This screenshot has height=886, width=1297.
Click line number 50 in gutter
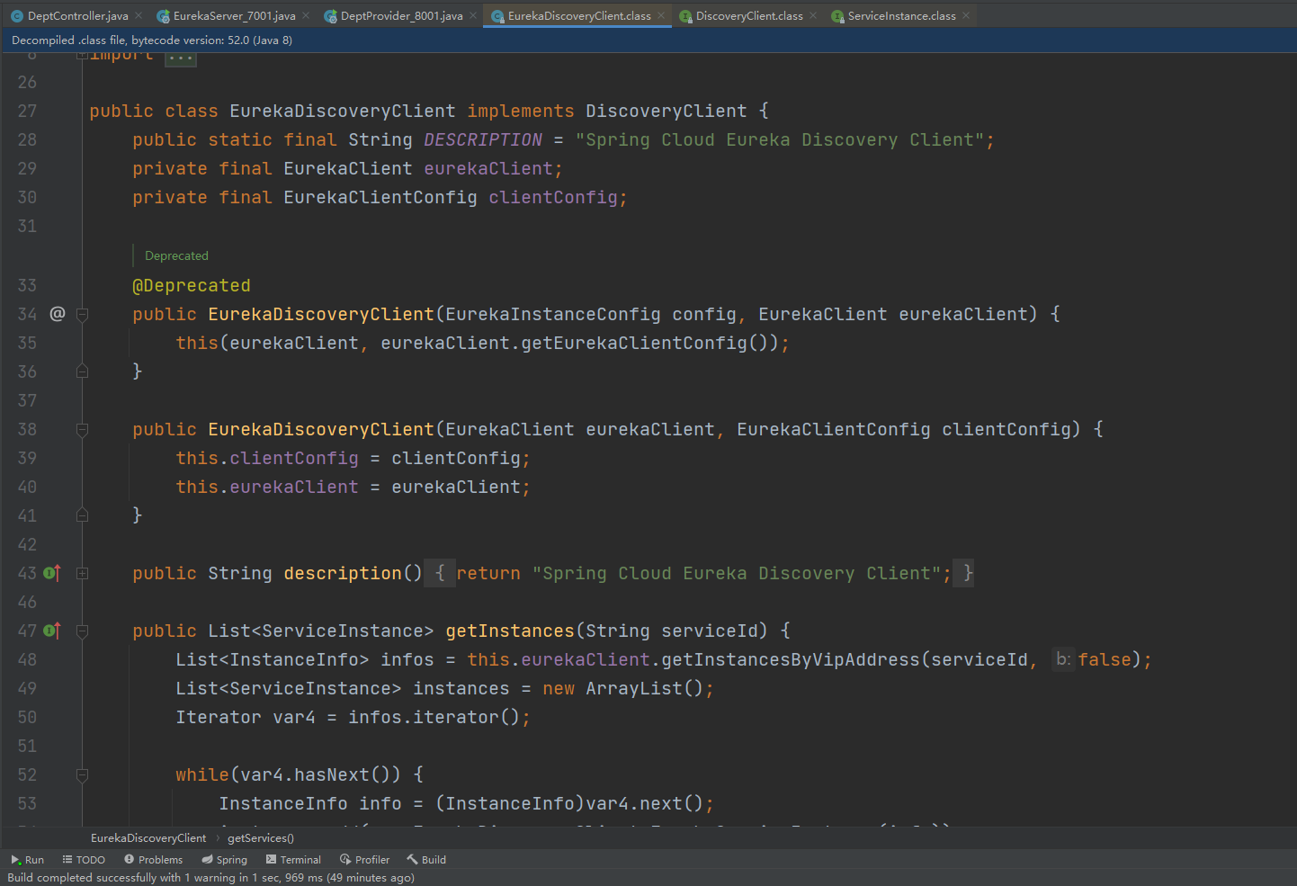27,717
